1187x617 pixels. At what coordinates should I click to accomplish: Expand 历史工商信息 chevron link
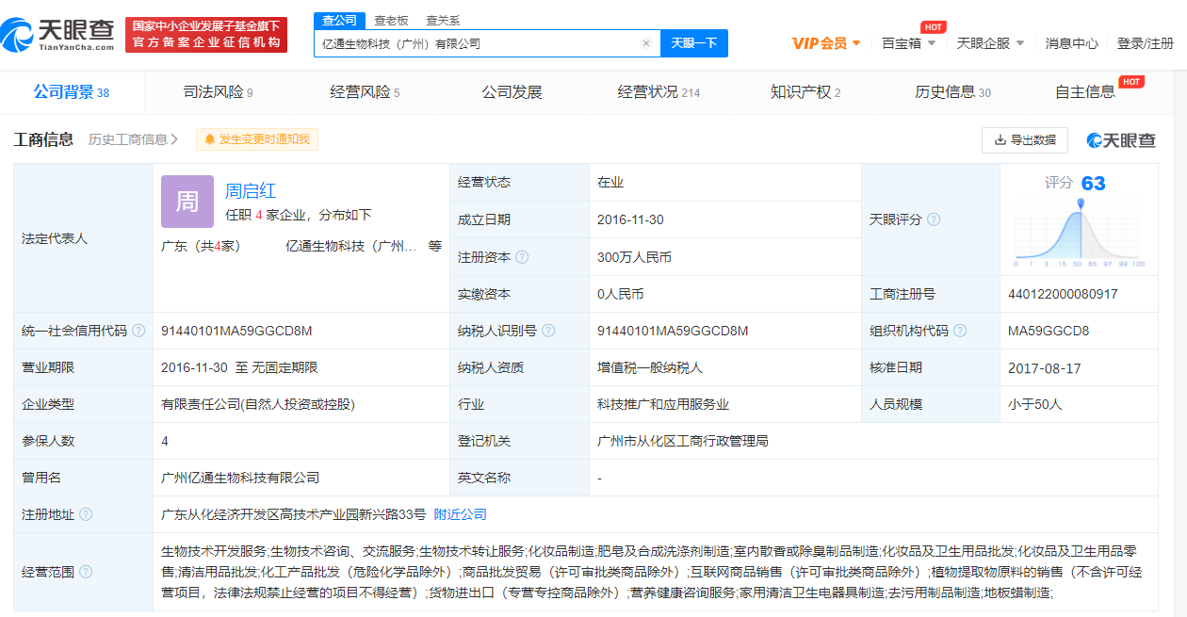pos(134,139)
